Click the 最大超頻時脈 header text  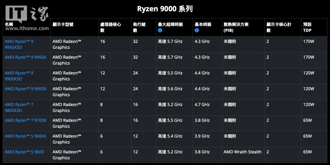pyautogui.click(x=170, y=24)
